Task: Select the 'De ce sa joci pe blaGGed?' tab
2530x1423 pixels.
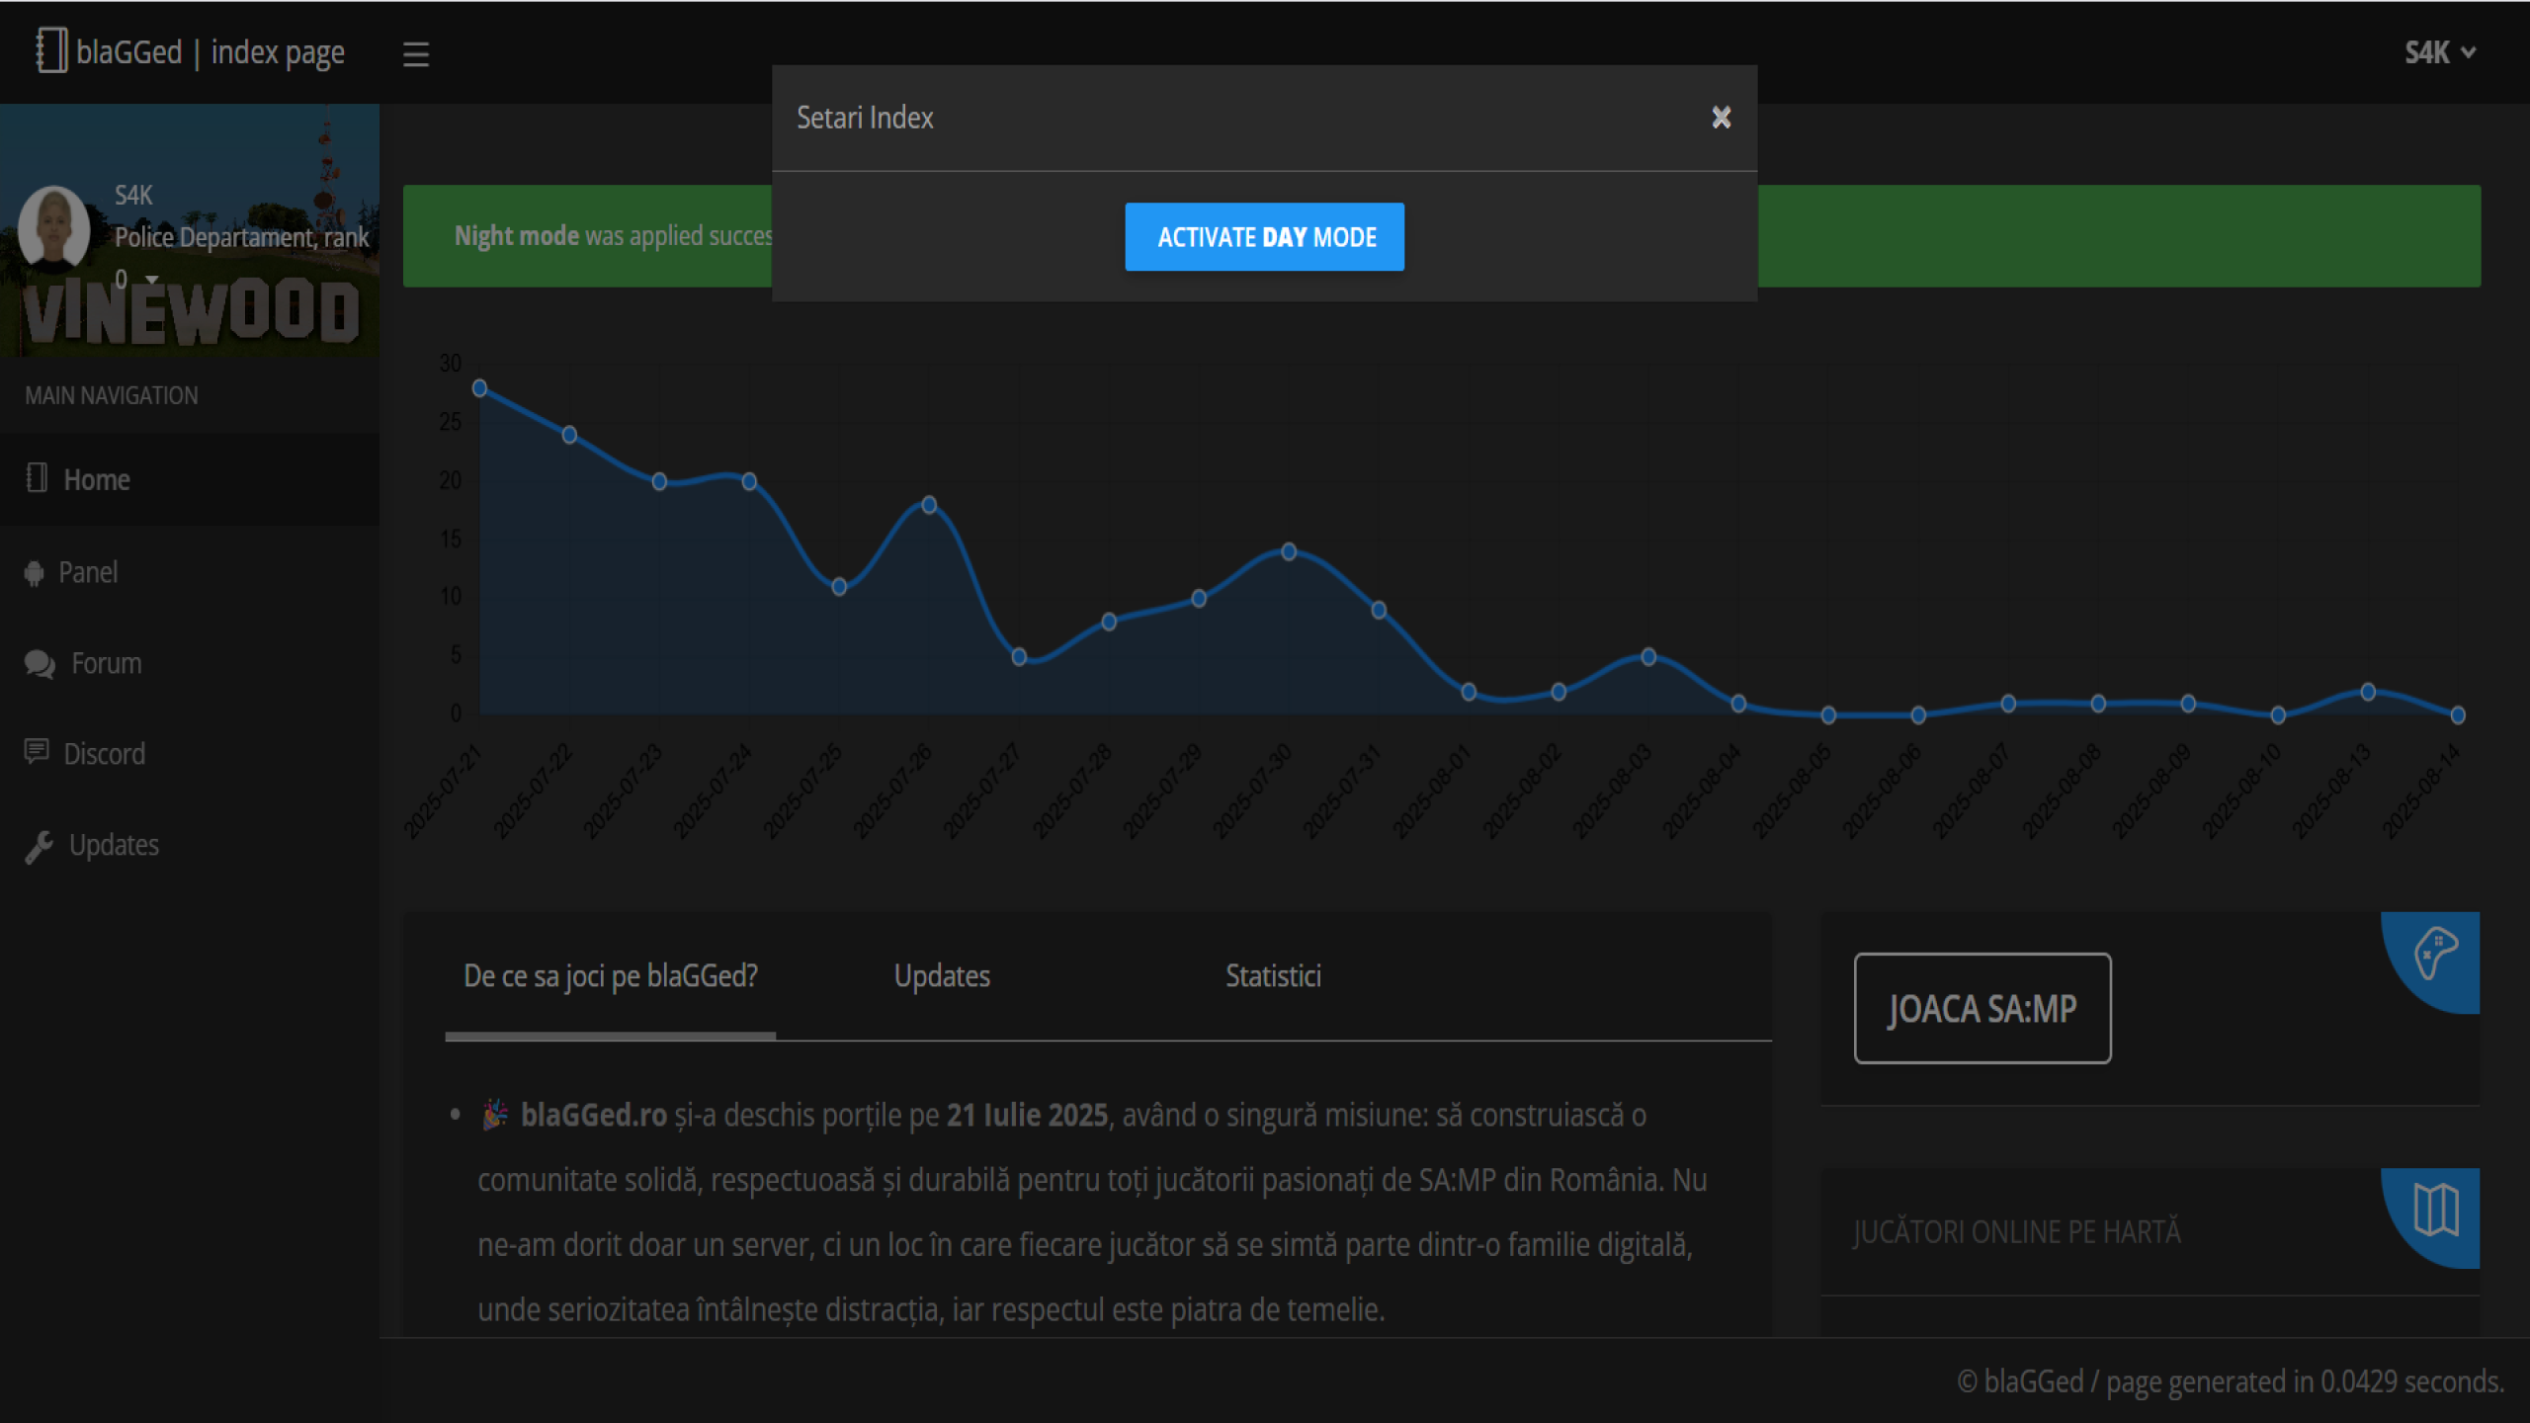Action: pyautogui.click(x=611, y=976)
